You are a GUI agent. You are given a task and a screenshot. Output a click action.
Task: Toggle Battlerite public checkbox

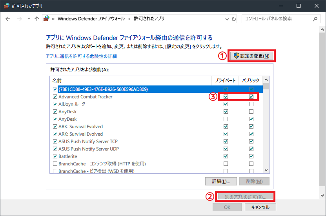tap(251, 156)
